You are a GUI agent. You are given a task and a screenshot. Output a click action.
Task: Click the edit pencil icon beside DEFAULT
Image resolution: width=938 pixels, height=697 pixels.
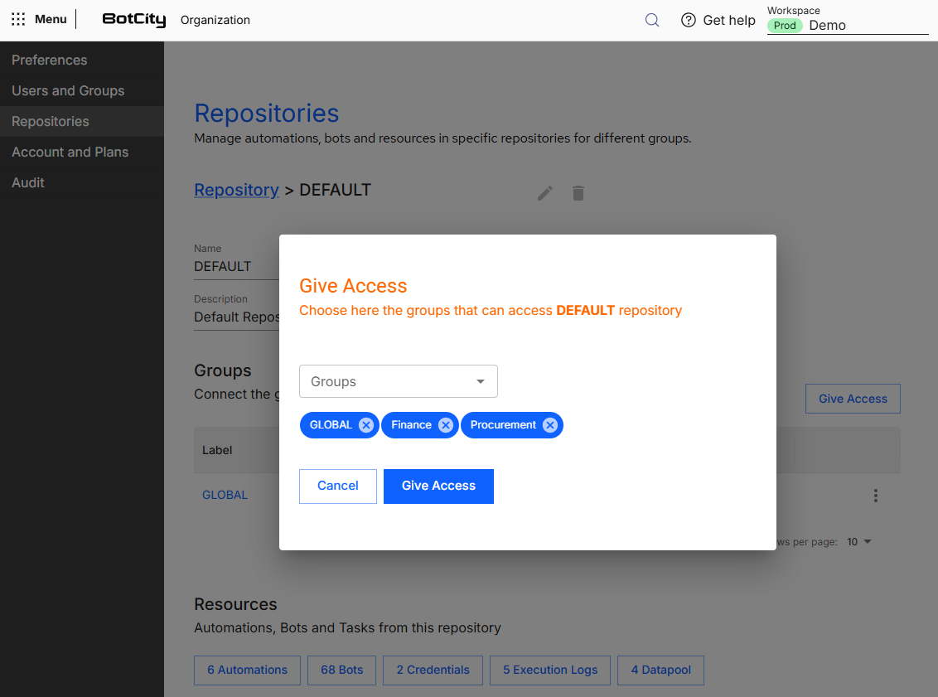(x=545, y=193)
